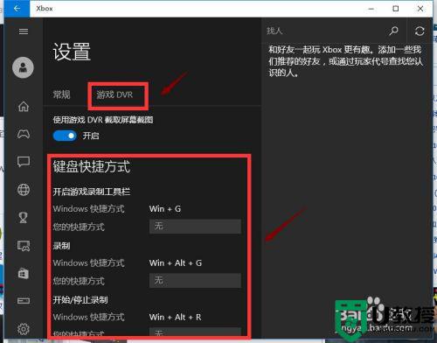
Task: Open Achievements trophy icon
Action: (x=24, y=217)
